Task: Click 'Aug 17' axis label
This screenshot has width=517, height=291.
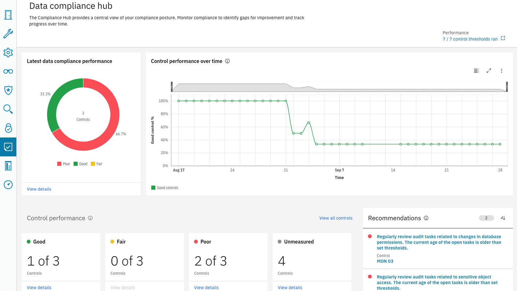Action: 179,170
